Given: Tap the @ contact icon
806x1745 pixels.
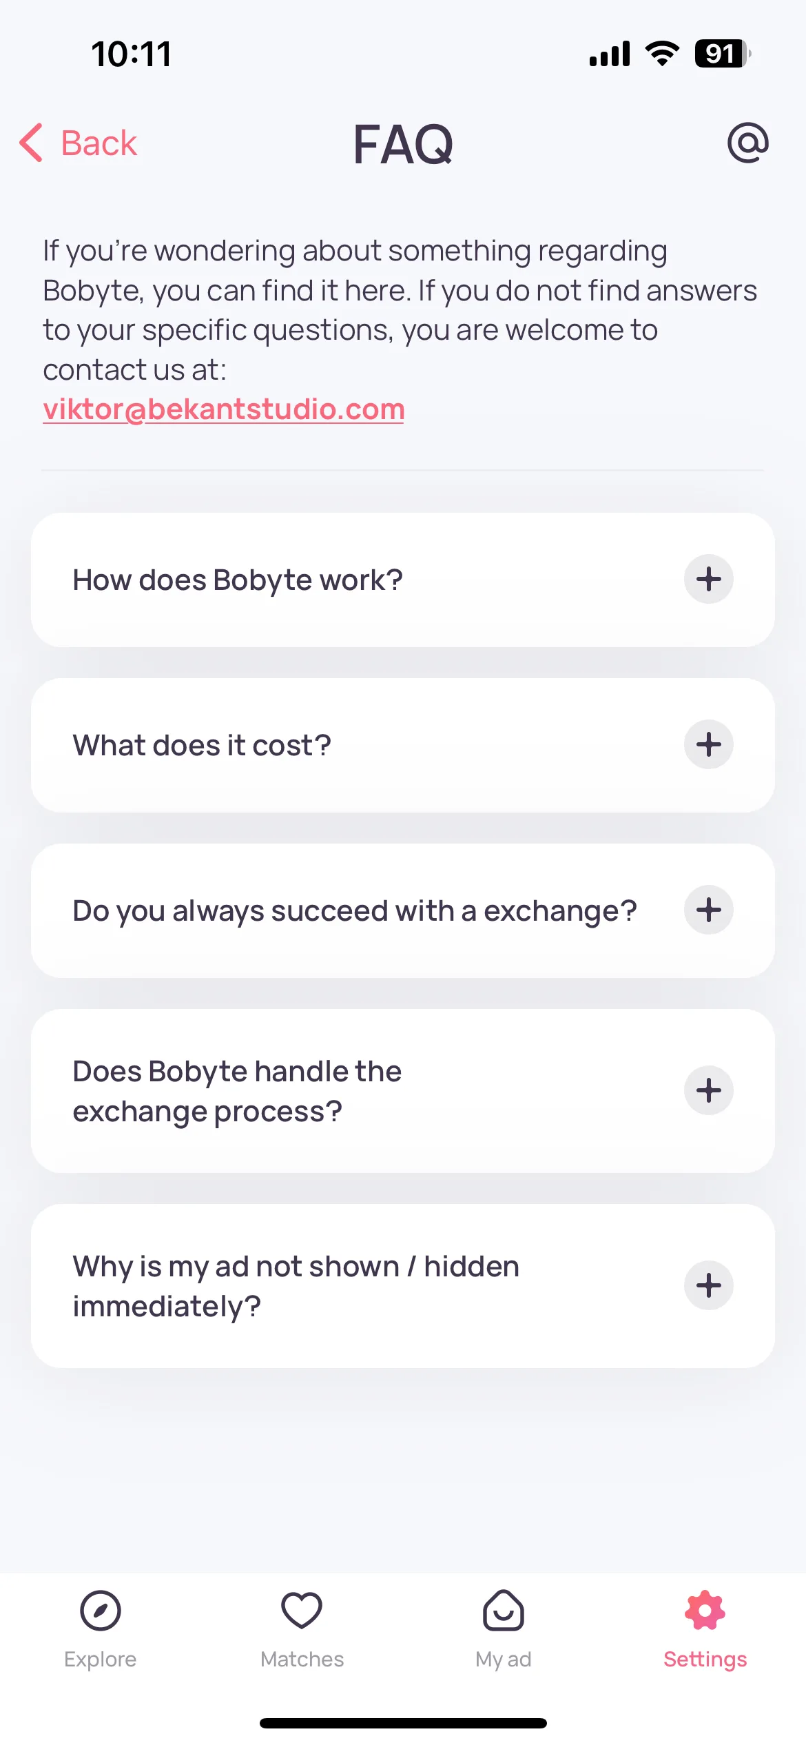Looking at the screenshot, I should pos(748,143).
